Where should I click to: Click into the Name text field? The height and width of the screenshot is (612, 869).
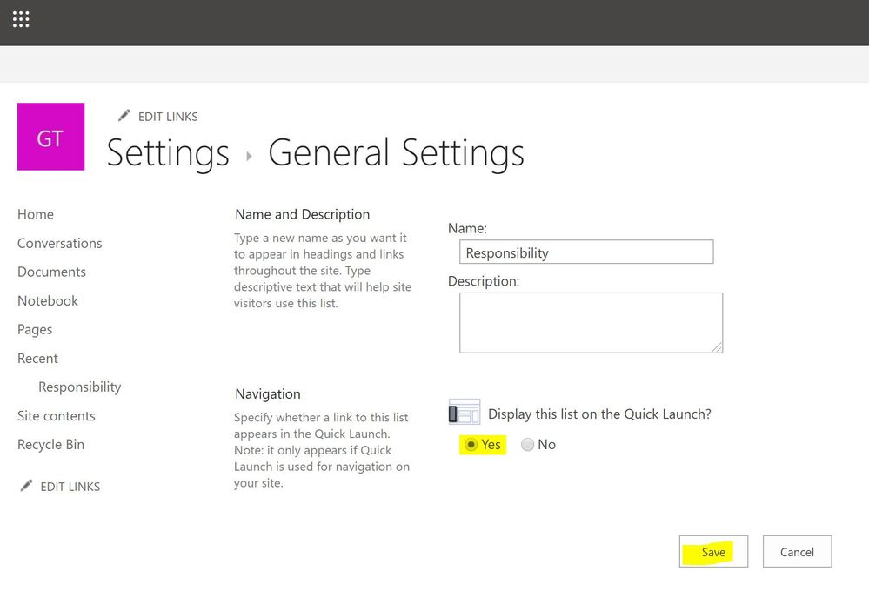(x=586, y=252)
